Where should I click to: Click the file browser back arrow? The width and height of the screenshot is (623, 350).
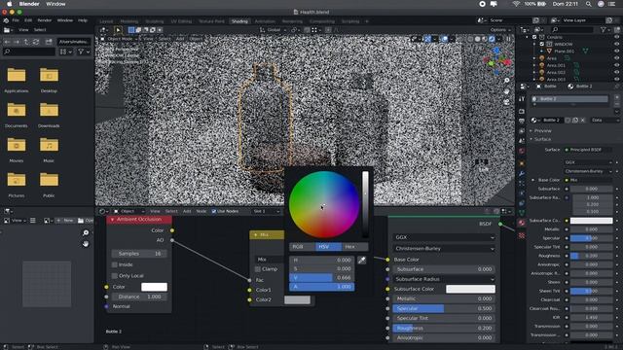point(8,42)
